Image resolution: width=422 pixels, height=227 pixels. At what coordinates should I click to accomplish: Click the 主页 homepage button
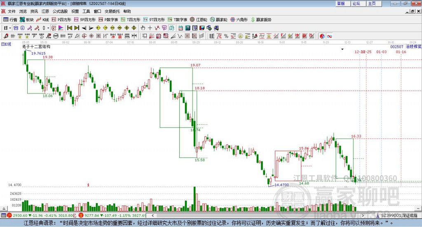(x=374, y=3)
